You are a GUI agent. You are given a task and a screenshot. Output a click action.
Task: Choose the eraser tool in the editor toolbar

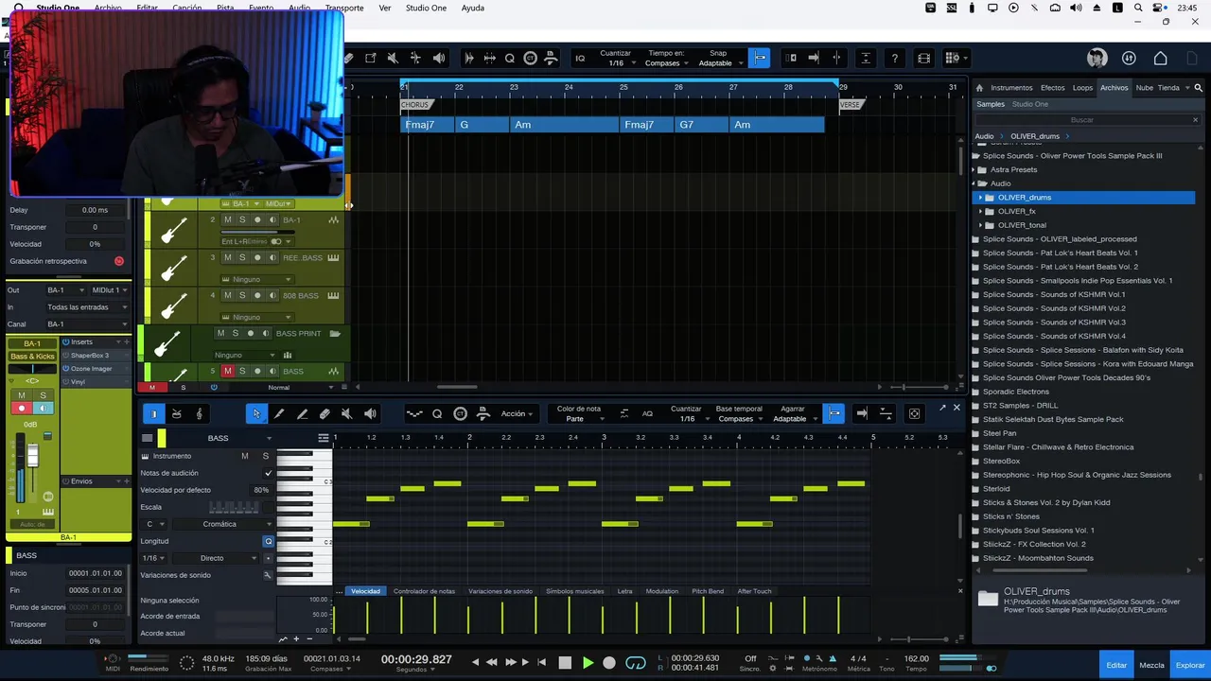tap(325, 413)
